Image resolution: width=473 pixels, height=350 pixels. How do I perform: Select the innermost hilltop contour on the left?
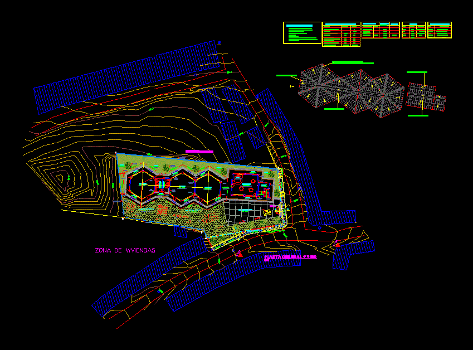tap(58, 179)
